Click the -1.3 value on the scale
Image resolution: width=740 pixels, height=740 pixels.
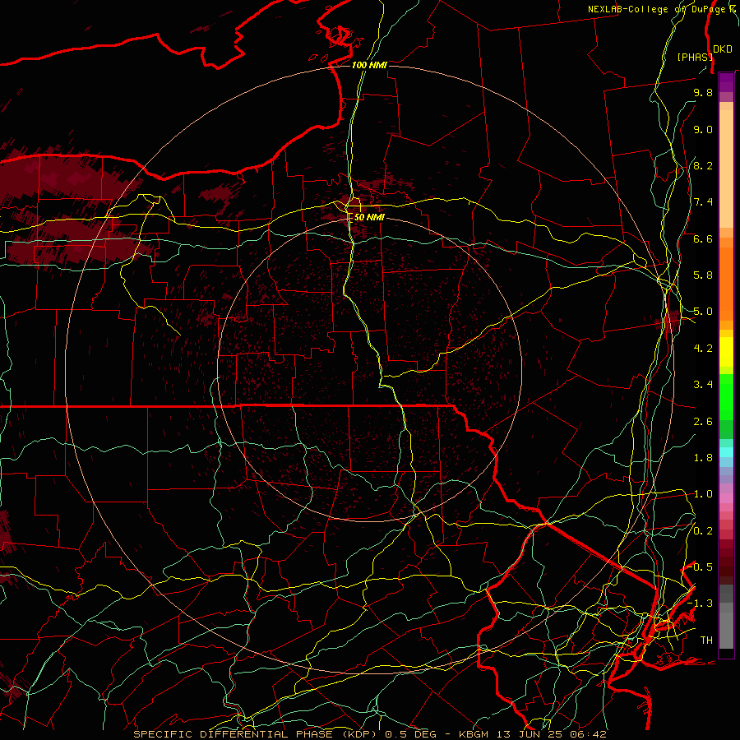[x=701, y=604]
